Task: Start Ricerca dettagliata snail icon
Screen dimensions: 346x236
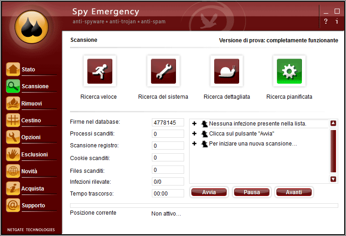Action: [226, 71]
